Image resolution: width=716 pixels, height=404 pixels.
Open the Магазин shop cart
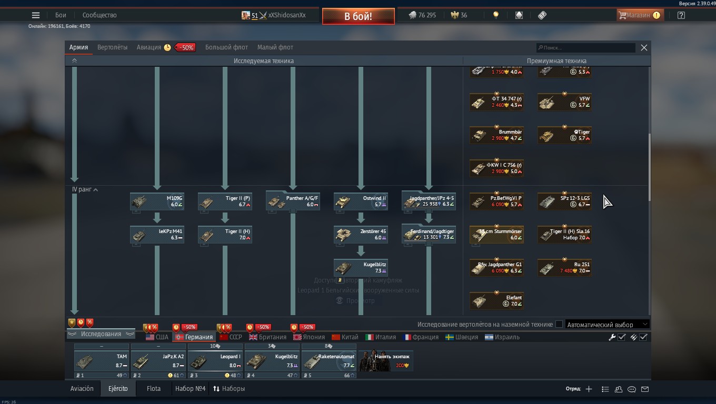point(640,15)
